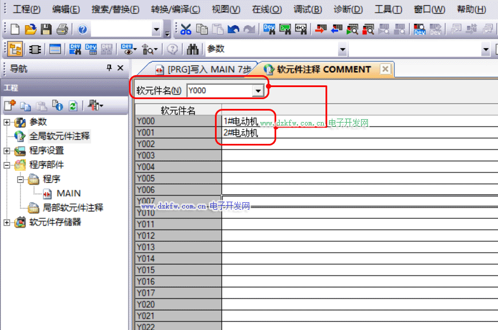
Task: Open the MAIN program in tree
Action: [x=68, y=194]
